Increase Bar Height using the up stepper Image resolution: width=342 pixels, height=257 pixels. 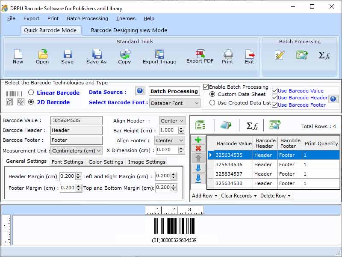(x=181, y=128)
